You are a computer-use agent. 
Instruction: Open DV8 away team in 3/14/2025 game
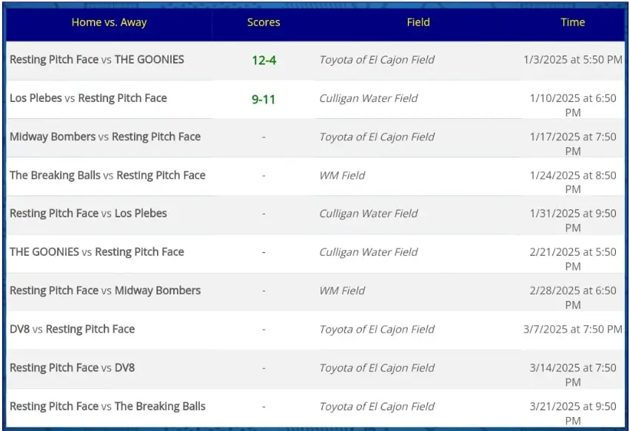tap(124, 367)
